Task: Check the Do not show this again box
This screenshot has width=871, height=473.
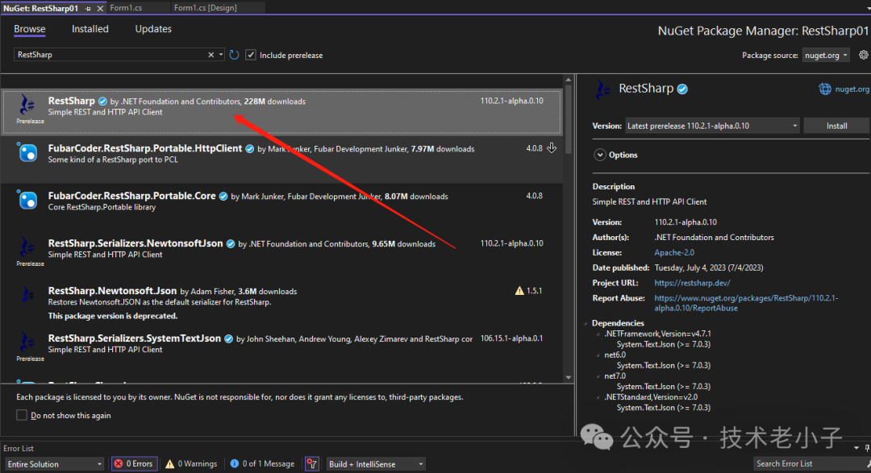Action: click(22, 415)
